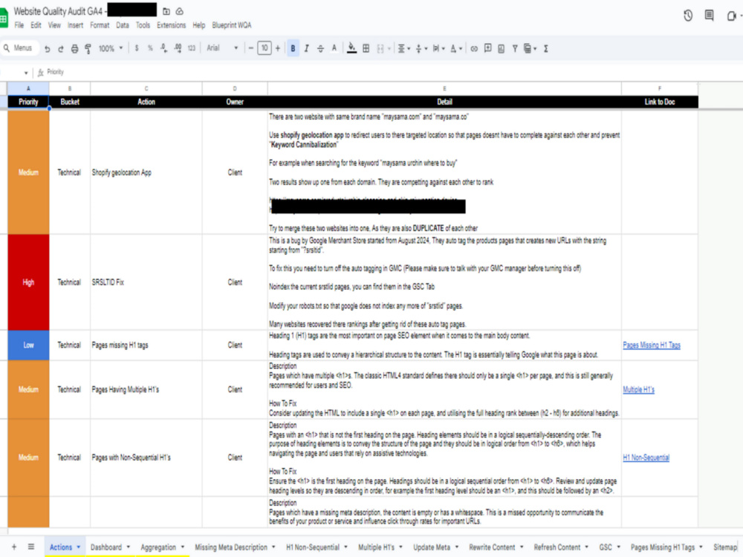The height and width of the screenshot is (557, 743).
Task: Select the blue Low priority cell
Action: pyautogui.click(x=28, y=345)
